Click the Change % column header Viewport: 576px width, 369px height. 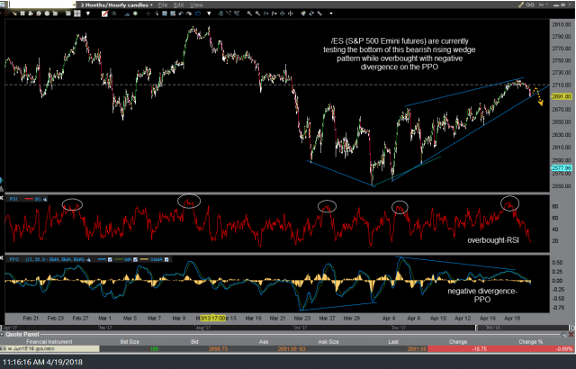pos(530,341)
